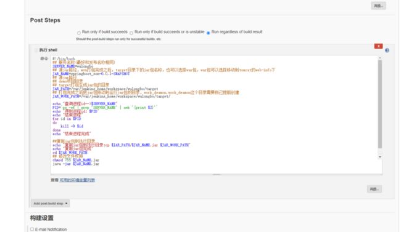Click the '#!/bin/bash' first script line
401x232 pixels.
point(64,58)
